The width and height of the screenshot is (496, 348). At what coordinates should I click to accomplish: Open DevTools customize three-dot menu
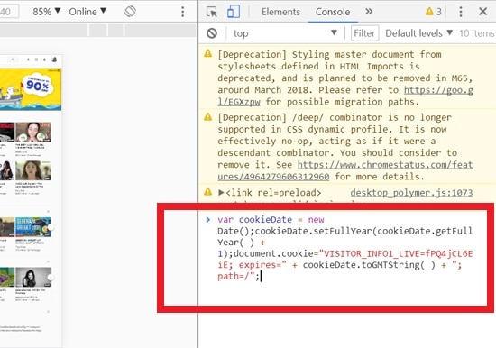461,12
